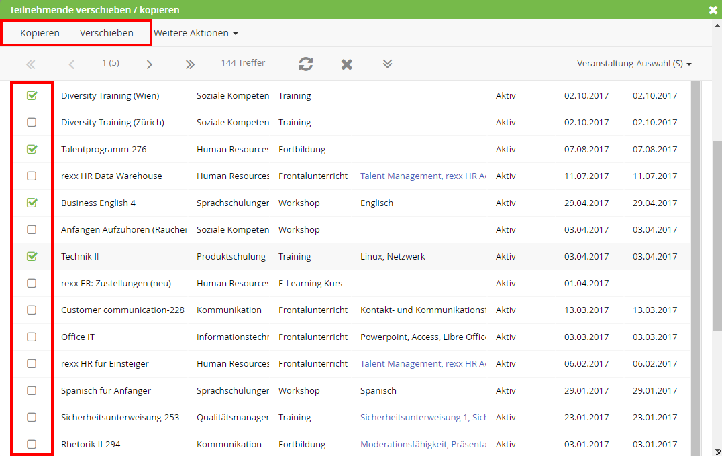
Task: Click the Office IT event name
Action: coord(78,337)
